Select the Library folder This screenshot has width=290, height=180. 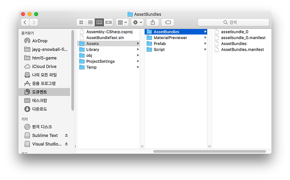108,50
